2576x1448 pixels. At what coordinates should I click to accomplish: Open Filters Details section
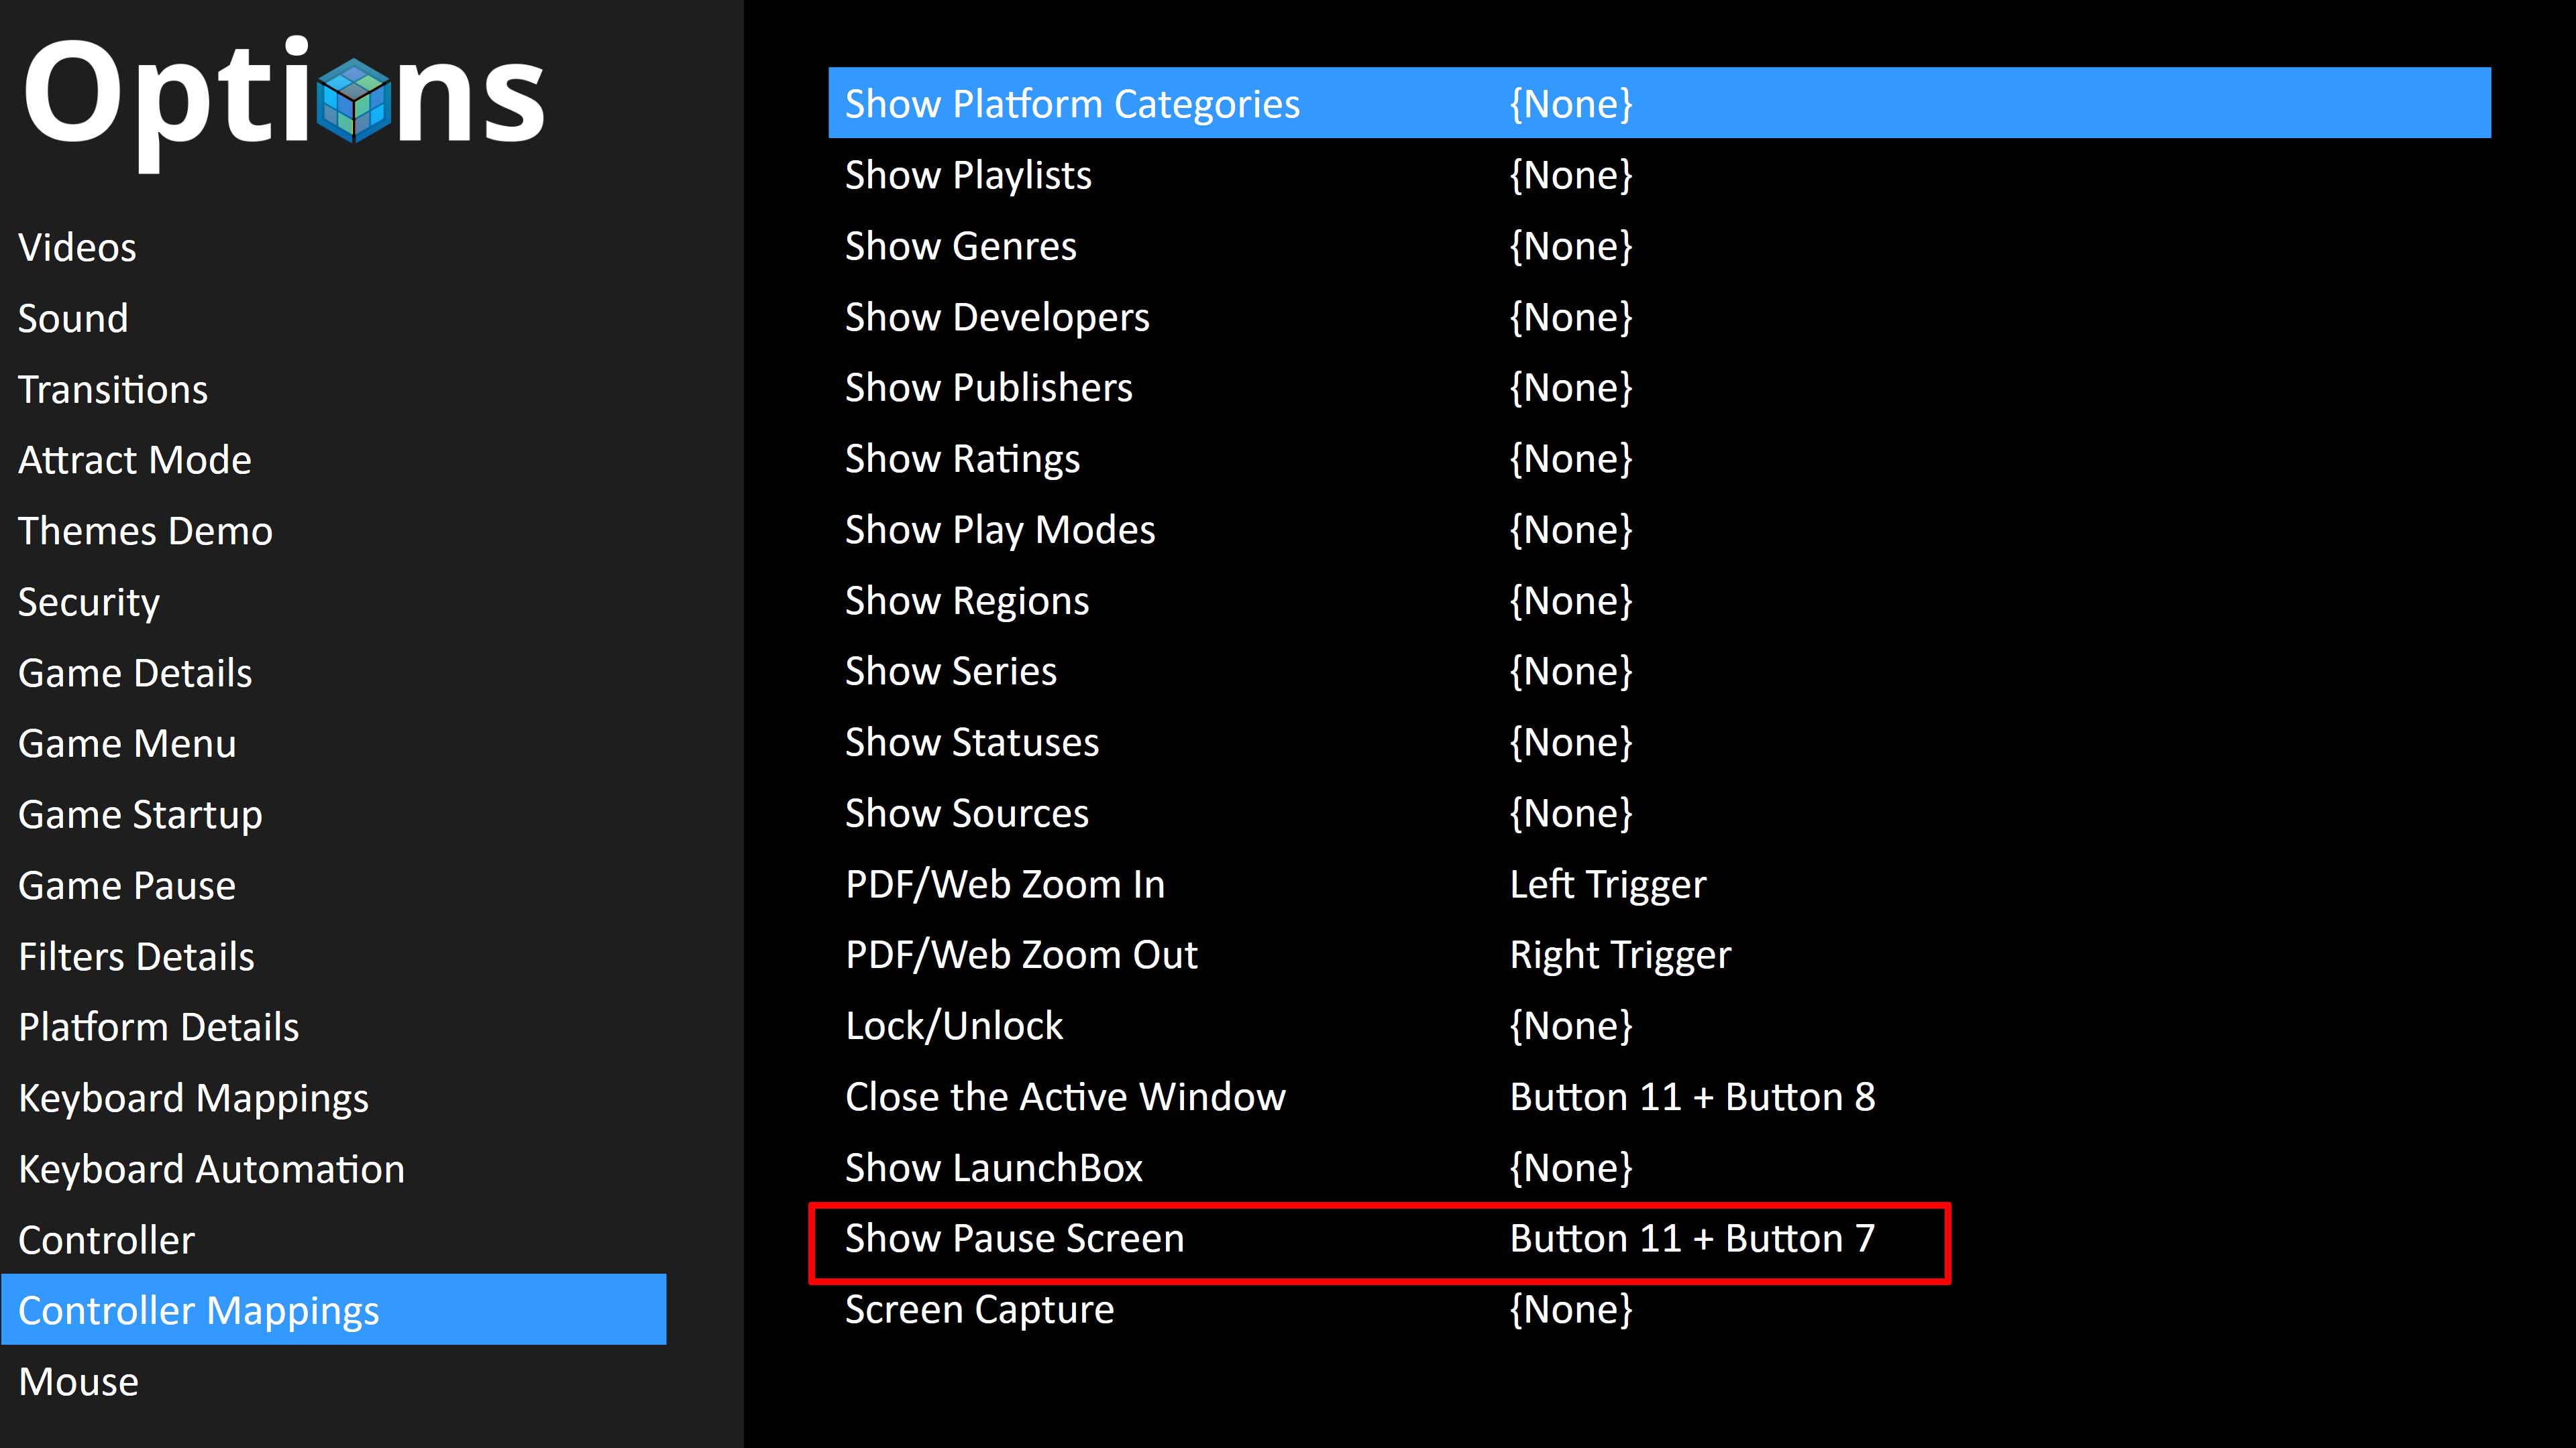point(136,957)
